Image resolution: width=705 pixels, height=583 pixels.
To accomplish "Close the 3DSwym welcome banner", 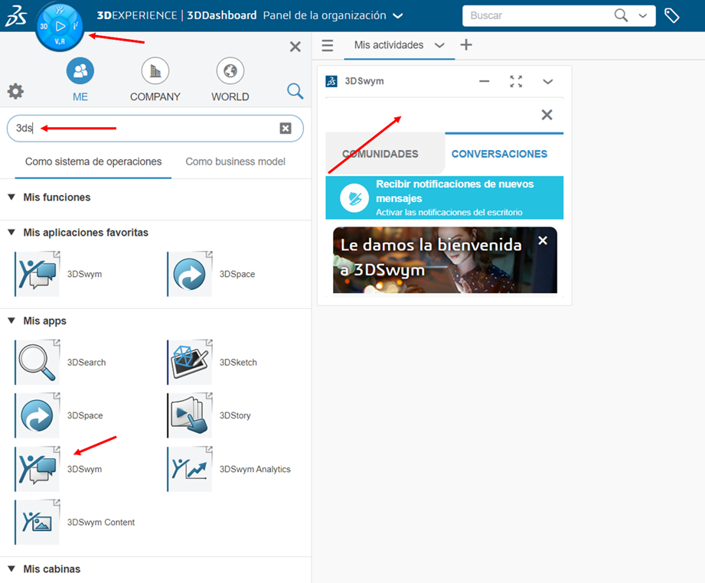I will (x=543, y=240).
